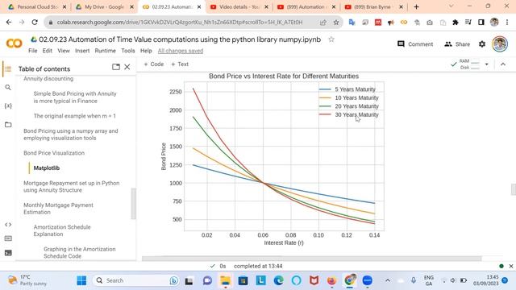This screenshot has height=290, width=516.
Task: Jump to Graphing in the Amortization Schedule Code
Action: (79, 252)
